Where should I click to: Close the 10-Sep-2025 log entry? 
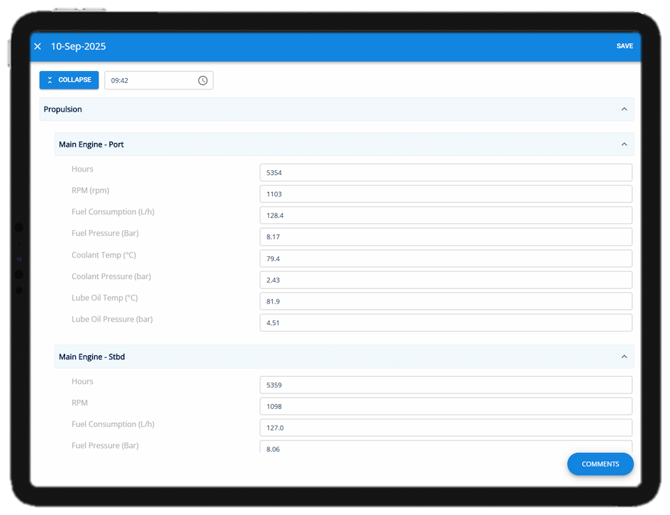coord(38,46)
